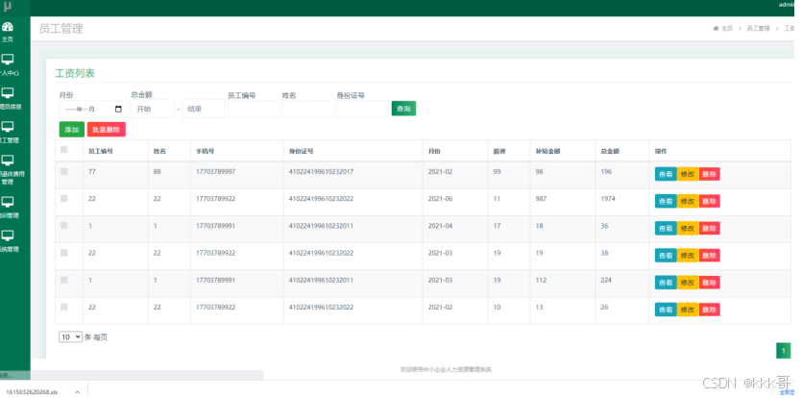Click 查看 for the 2021-06 row
Viewport: 802px width, 398px height.
pos(666,201)
